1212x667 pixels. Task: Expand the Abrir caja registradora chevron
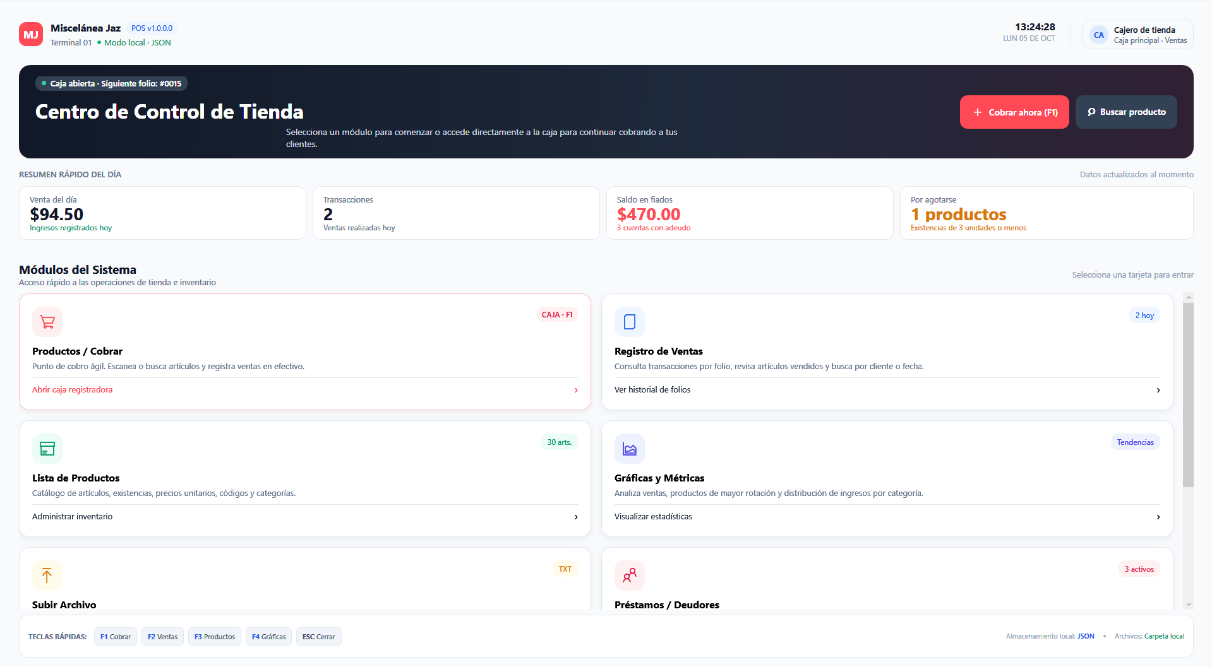[576, 390]
